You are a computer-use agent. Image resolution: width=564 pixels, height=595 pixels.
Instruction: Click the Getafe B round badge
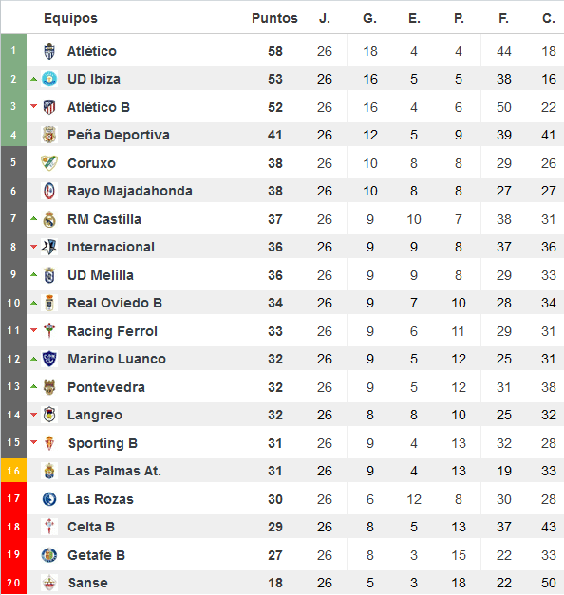49,555
